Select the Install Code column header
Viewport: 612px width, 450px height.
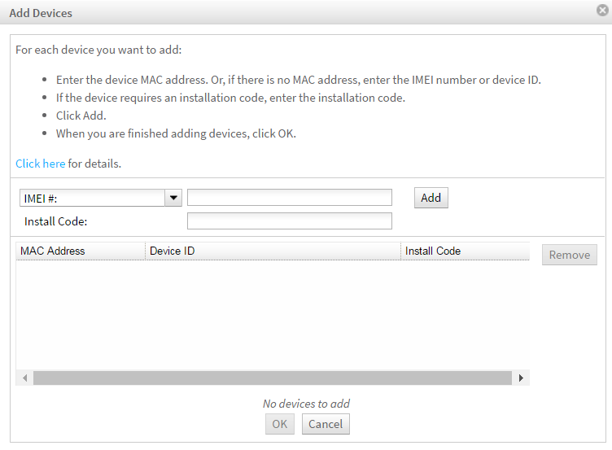(x=465, y=251)
